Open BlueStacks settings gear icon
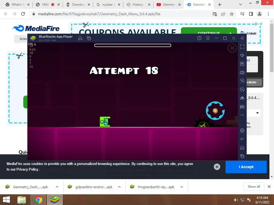This screenshot has height=205, width=274. [x=242, y=130]
